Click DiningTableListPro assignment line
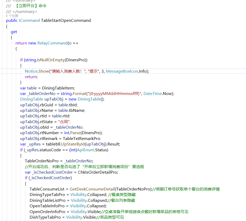This screenshot has height=221, width=246. point(68,200)
